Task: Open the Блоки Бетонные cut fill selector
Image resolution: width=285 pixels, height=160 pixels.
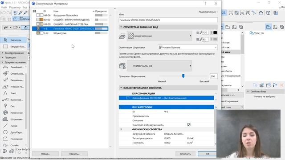Action: click(x=159, y=36)
